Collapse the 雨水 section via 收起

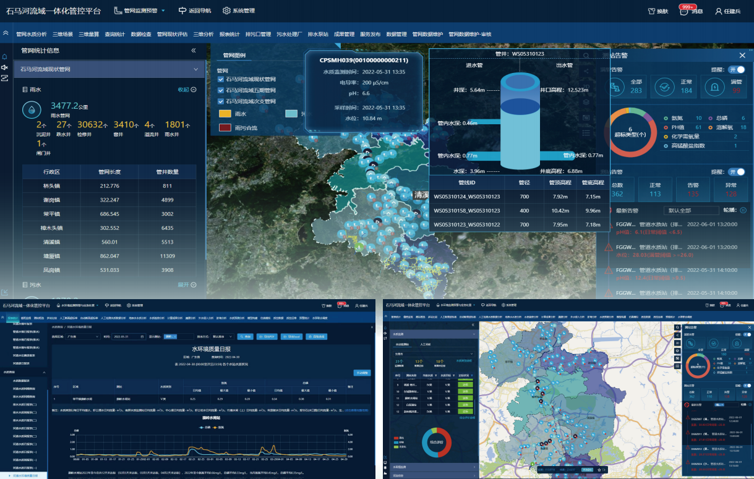point(187,90)
